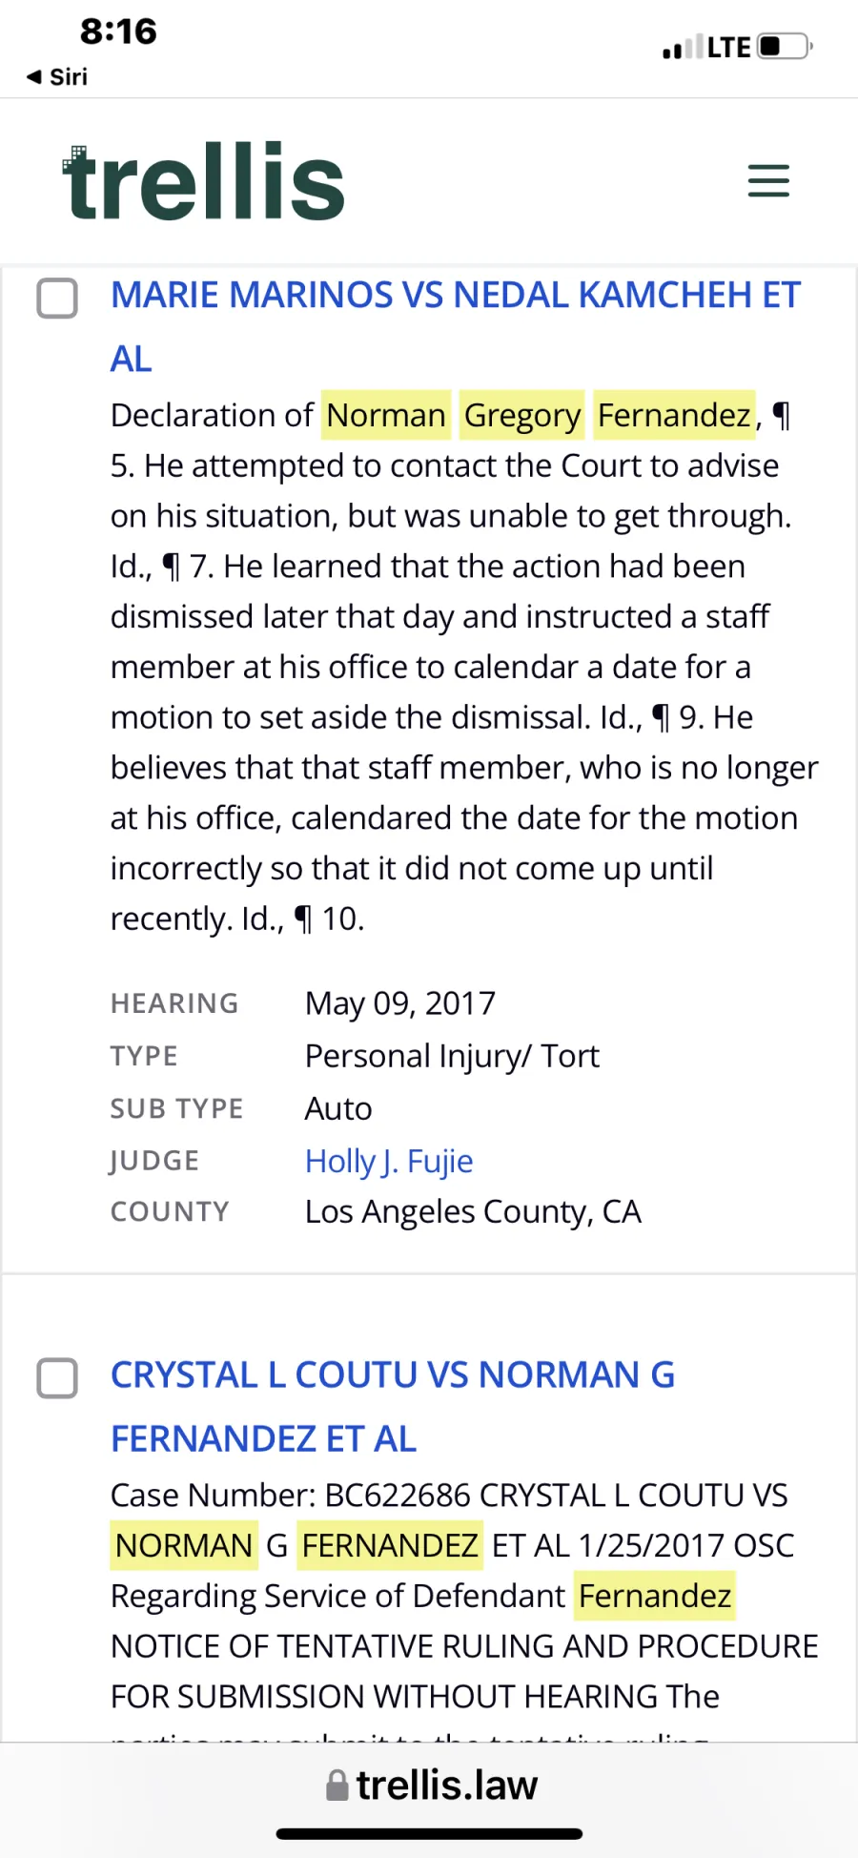Check the Marie Marinos case checkbox
This screenshot has height=1858, width=858.
[x=57, y=299]
